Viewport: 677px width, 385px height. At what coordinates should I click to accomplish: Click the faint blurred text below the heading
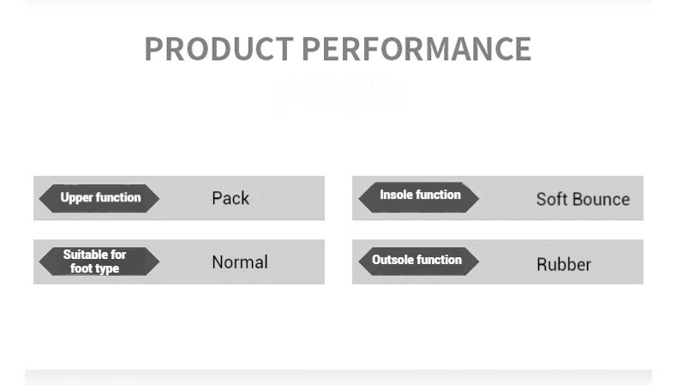point(338,93)
